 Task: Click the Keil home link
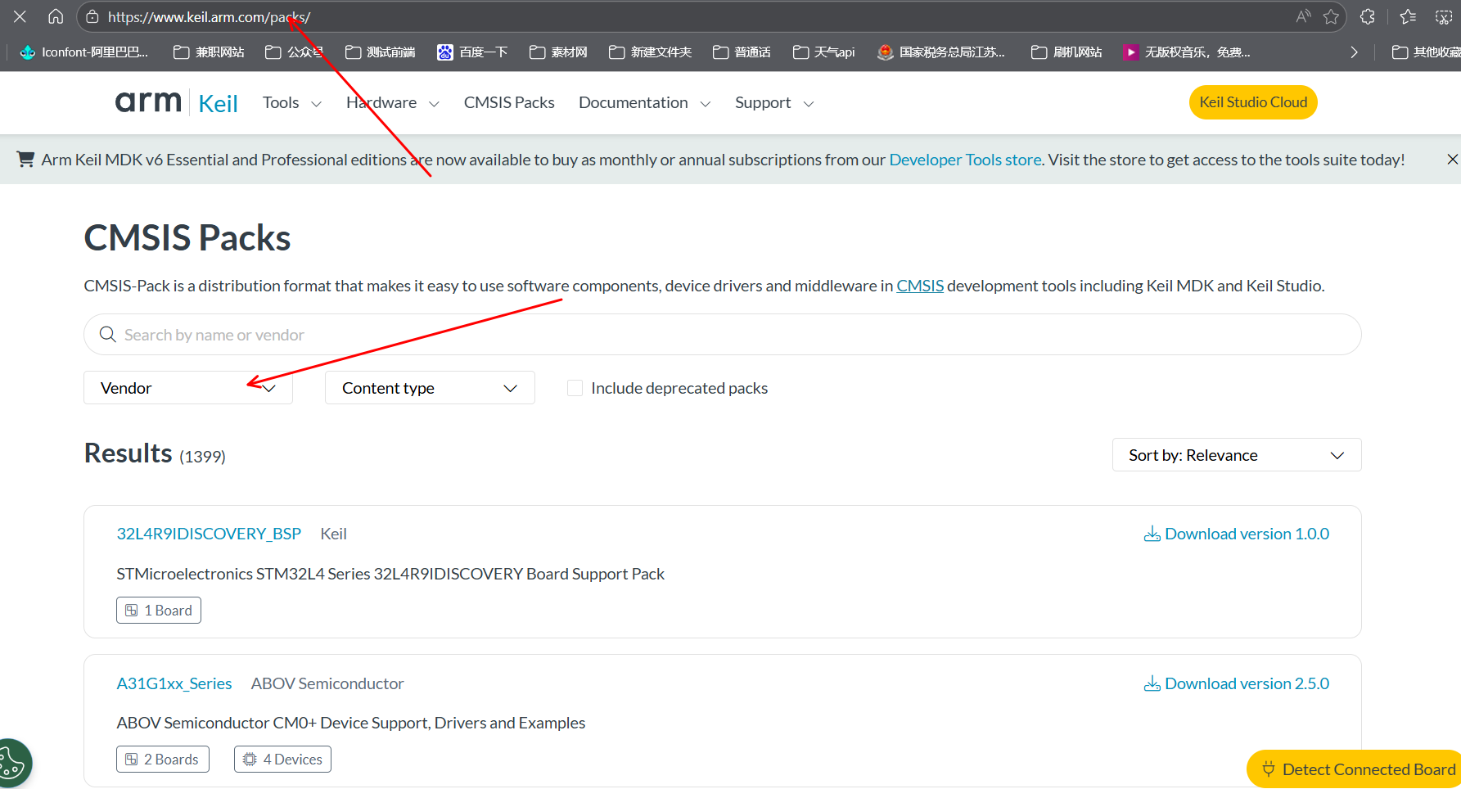[218, 103]
